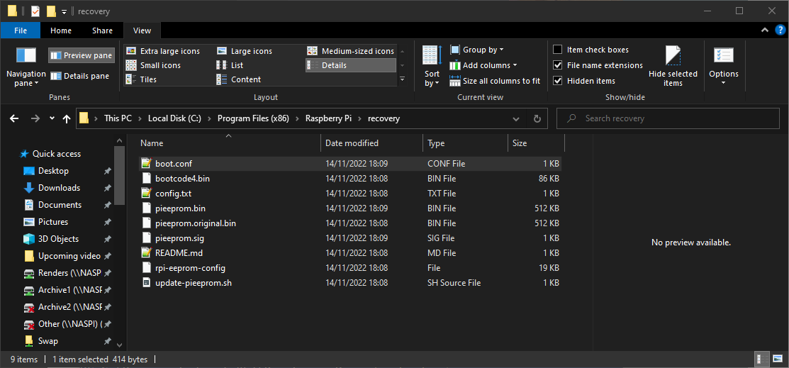
Task: Click Size all columns to fit
Action: (495, 81)
